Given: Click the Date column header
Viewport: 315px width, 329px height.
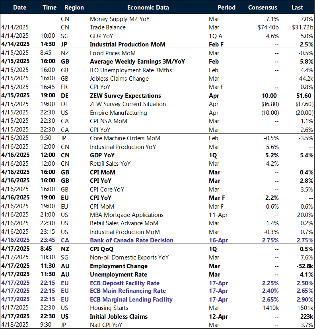Looking at the screenshot, I should (x=19, y=7).
